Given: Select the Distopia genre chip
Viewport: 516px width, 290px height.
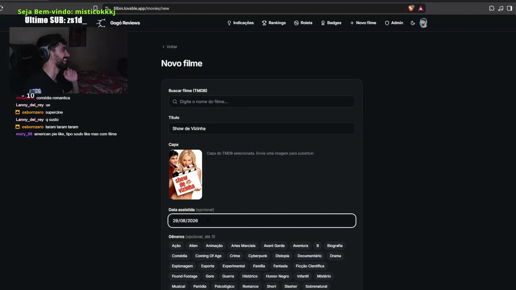Looking at the screenshot, I should [282, 256].
